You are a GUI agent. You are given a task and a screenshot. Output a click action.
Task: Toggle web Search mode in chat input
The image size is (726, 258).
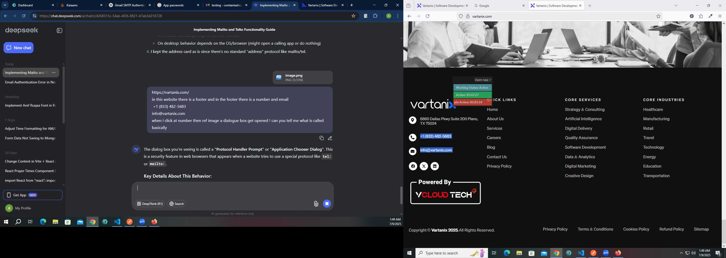tap(176, 204)
